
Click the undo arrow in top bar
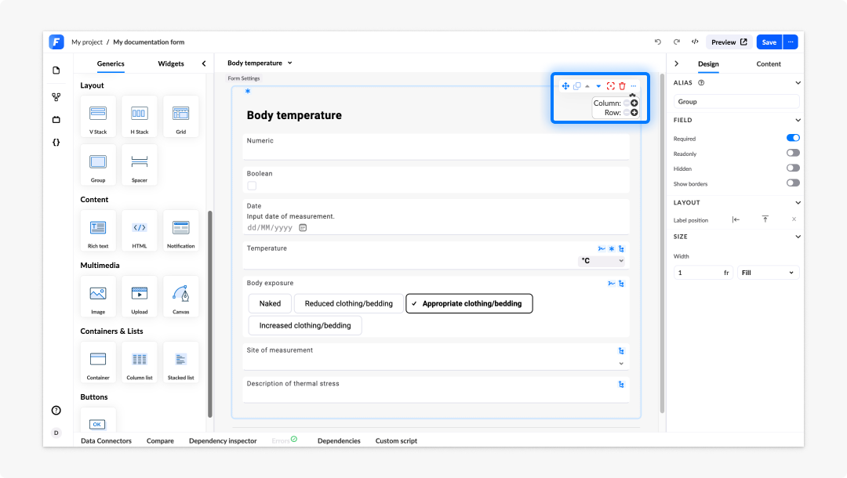[x=658, y=42]
